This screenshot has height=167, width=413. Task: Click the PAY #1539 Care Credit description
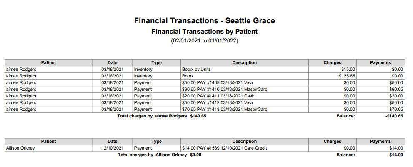(x=224, y=148)
